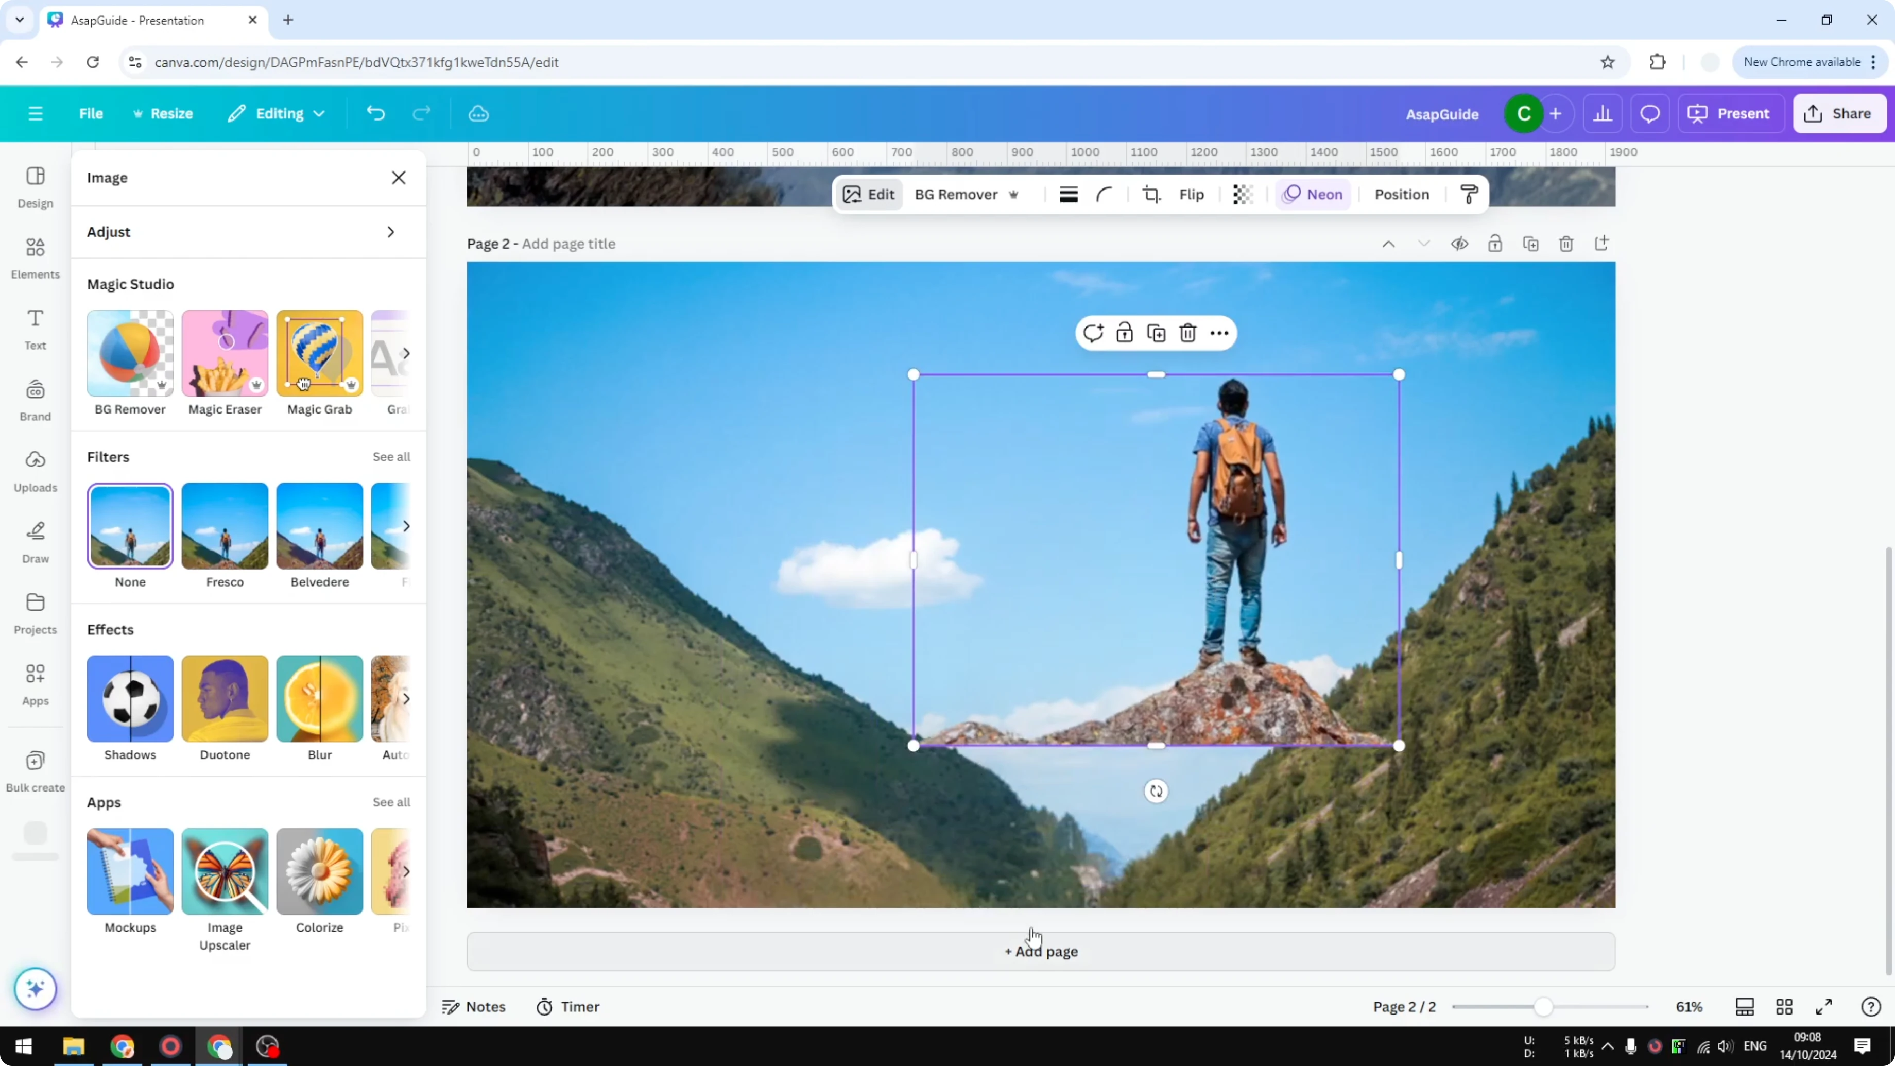Apply the Neon effect from the toolbar
The height and width of the screenshot is (1066, 1895).
(x=1314, y=194)
